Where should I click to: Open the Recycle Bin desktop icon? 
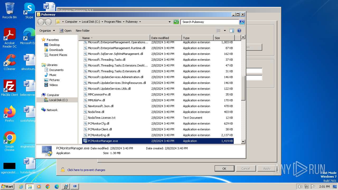coord(10,11)
